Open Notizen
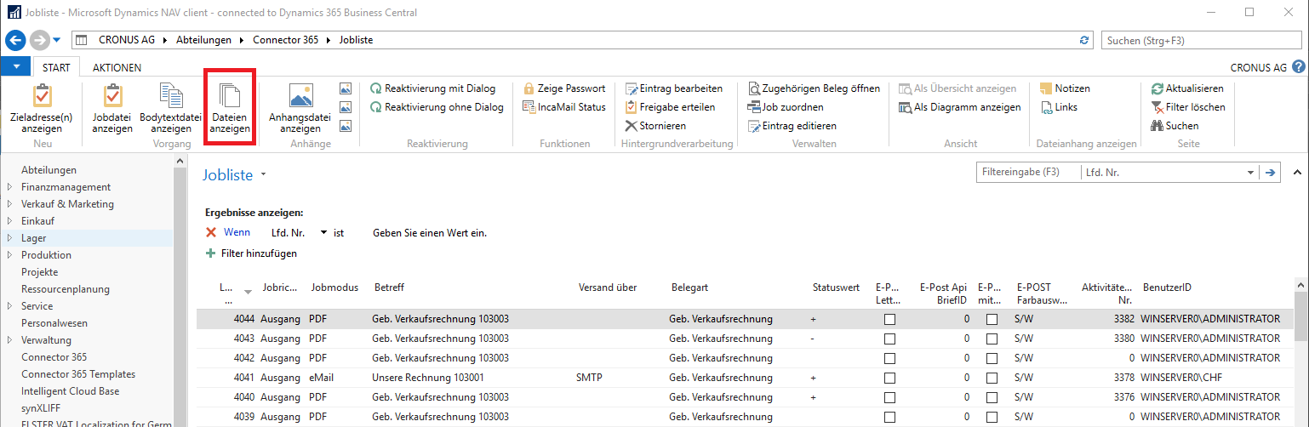The image size is (1309, 427). (1065, 88)
